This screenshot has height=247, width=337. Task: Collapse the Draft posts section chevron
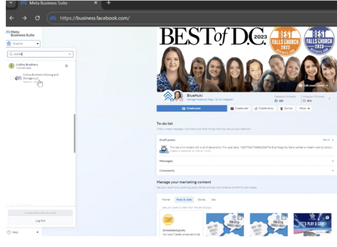pyautogui.click(x=333, y=140)
